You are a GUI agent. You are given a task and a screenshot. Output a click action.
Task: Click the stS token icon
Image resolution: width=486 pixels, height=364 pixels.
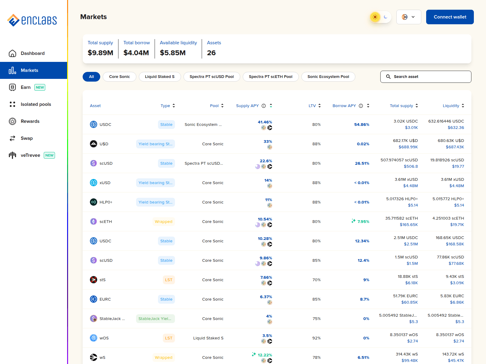tap(94, 280)
